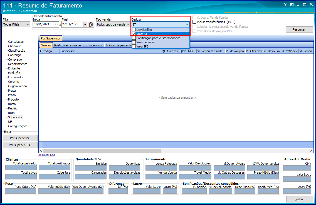Click the horizontal scrollbar thumb
Viewport: 316px width, 205px height.
102,151
